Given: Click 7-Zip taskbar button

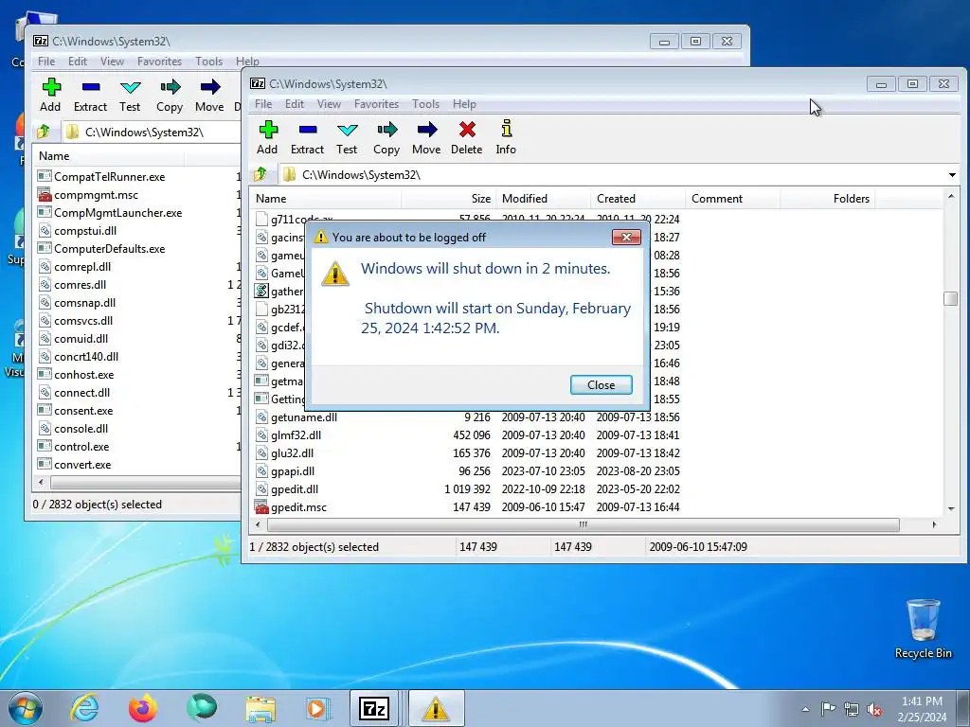Looking at the screenshot, I should coord(375,708).
